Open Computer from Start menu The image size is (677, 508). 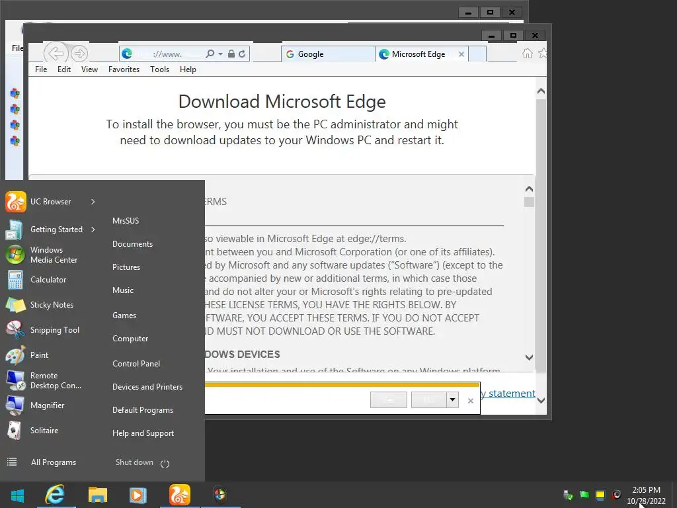130,339
